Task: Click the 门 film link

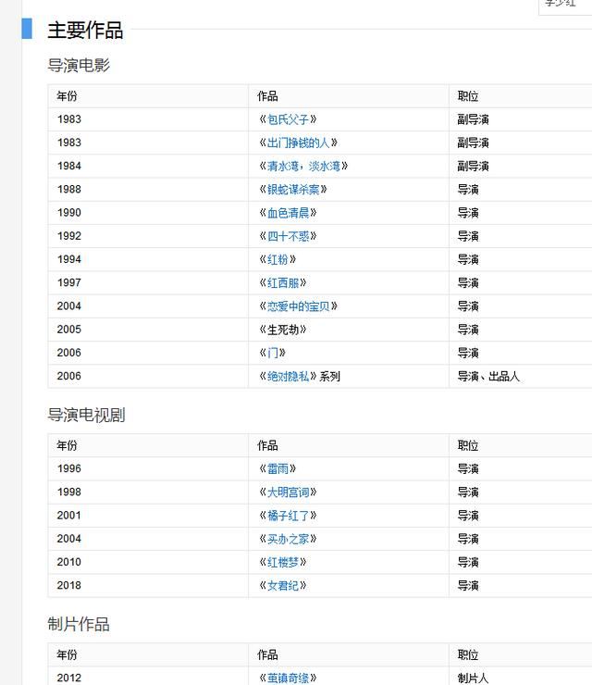Action: [x=273, y=353]
